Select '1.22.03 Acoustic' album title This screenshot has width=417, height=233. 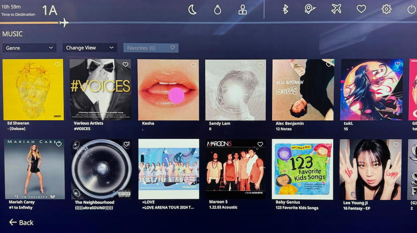point(223,207)
